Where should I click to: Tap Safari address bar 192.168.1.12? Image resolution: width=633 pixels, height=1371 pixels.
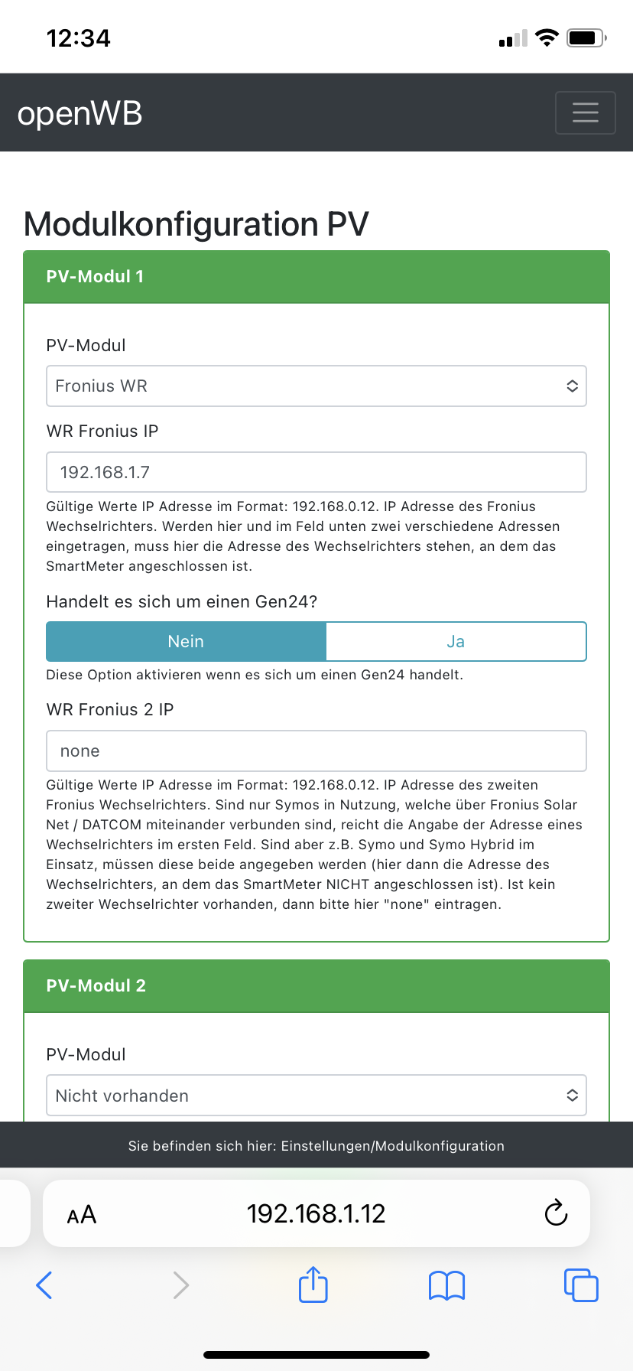coord(316,1213)
